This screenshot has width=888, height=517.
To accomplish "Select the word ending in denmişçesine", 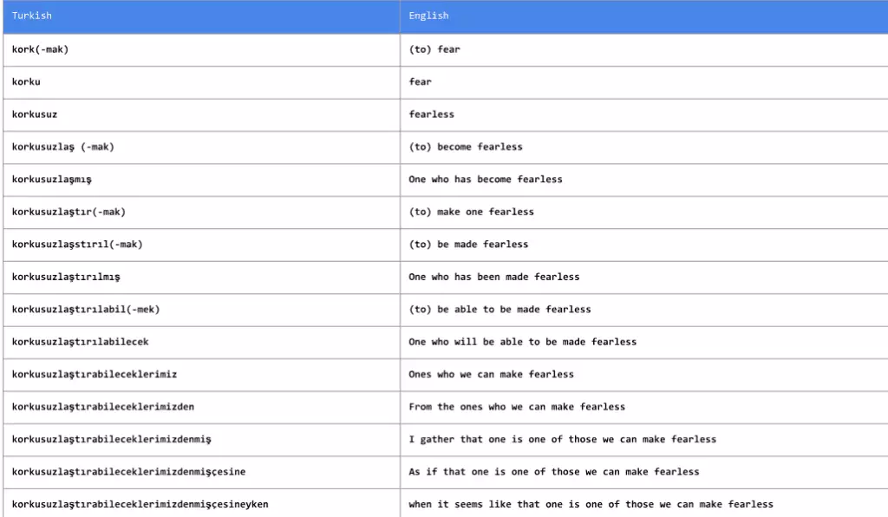I will point(128,472).
